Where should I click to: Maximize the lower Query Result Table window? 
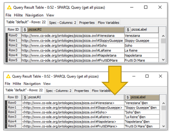(x=147, y=76)
